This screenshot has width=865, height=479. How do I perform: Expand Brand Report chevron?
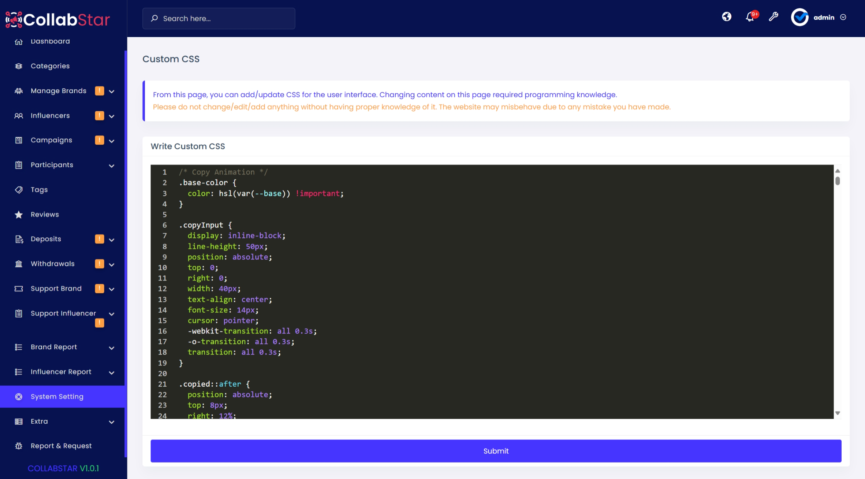[x=112, y=348]
